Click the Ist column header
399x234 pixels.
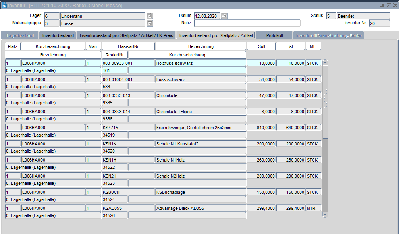[290, 46]
